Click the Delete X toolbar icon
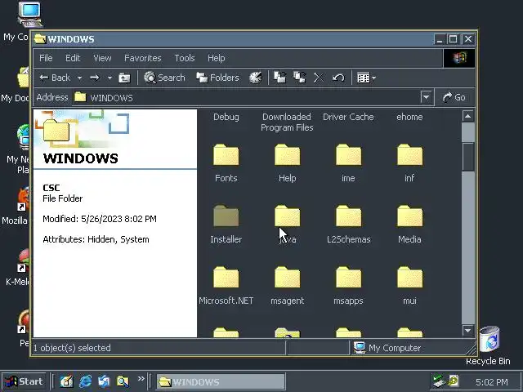The height and width of the screenshot is (392, 523). pos(319,78)
